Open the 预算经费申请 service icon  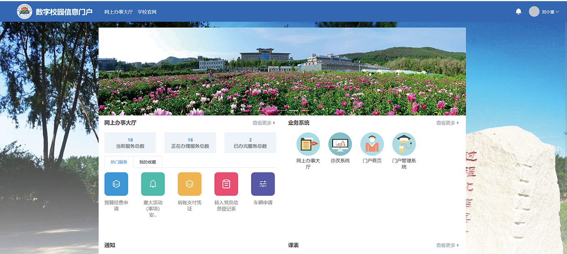[x=116, y=184]
